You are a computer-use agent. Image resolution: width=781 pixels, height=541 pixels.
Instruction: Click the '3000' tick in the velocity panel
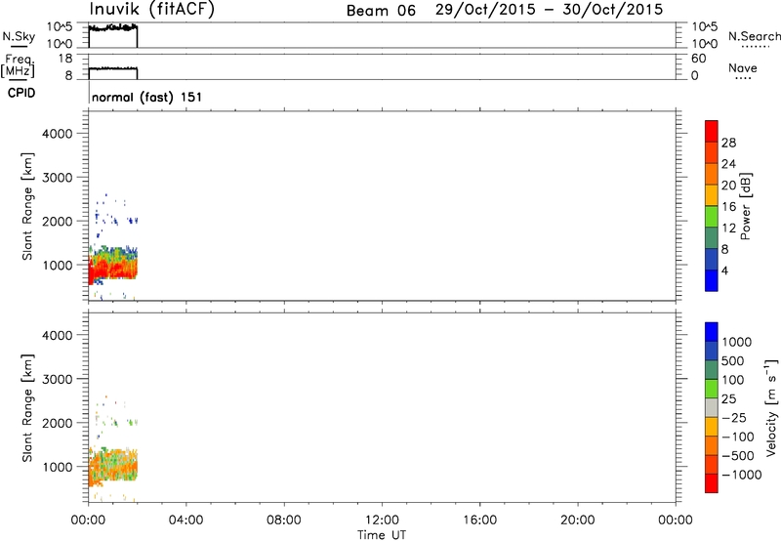click(58, 380)
